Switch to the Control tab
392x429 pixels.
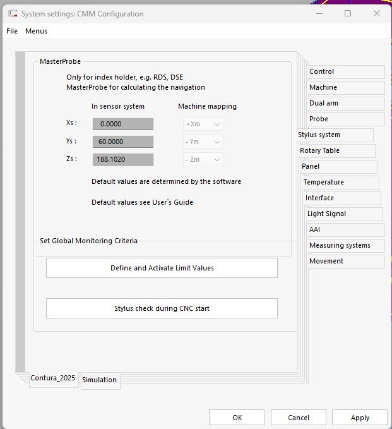point(345,72)
